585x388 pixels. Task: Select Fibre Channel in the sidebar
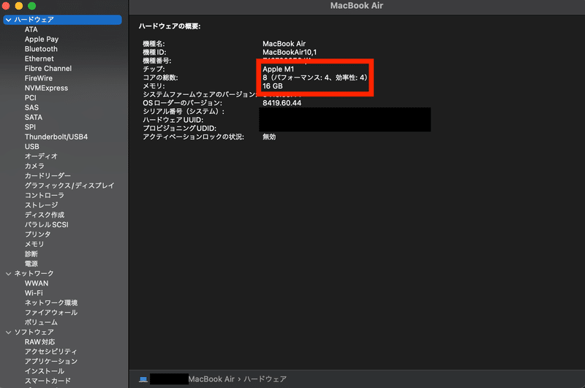(x=48, y=69)
